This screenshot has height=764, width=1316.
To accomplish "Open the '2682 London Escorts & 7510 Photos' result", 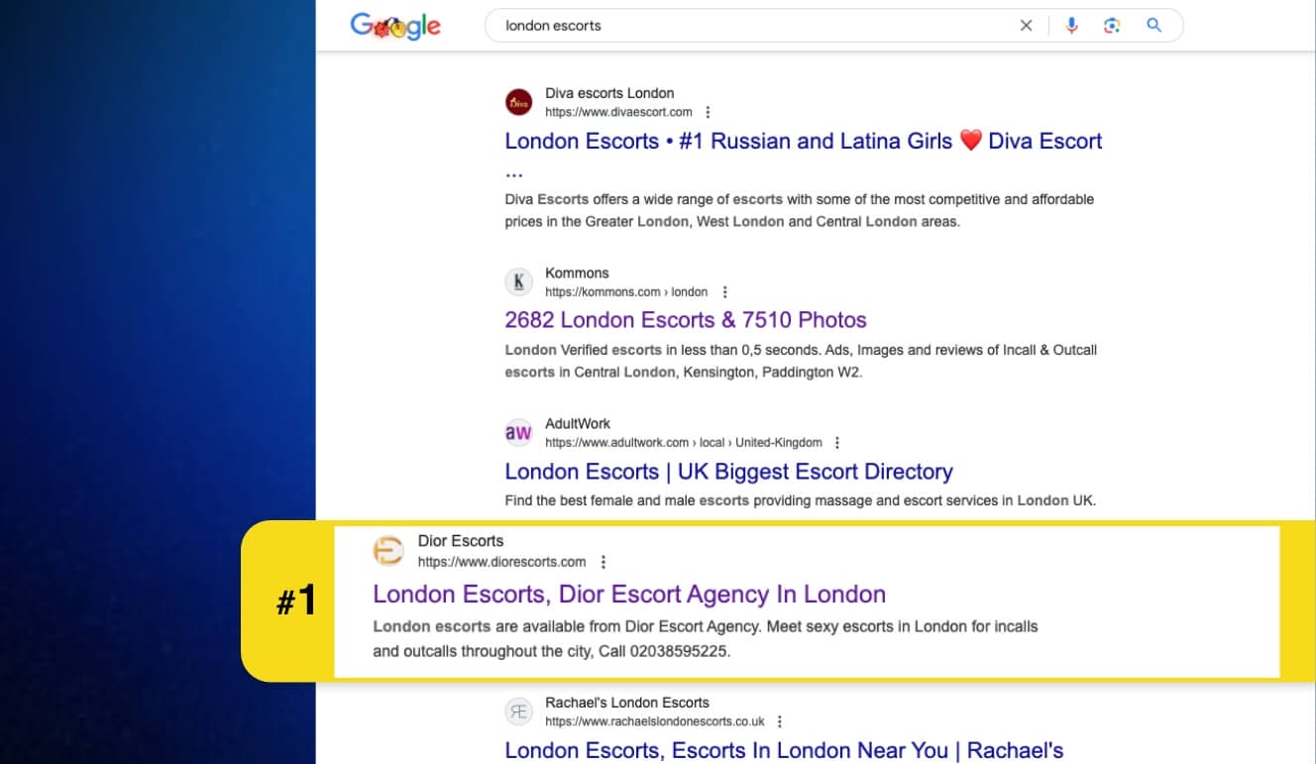I will pos(685,320).
